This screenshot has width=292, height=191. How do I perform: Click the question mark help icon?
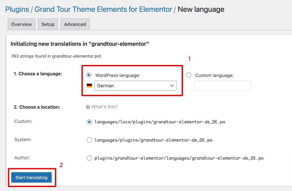(88, 107)
